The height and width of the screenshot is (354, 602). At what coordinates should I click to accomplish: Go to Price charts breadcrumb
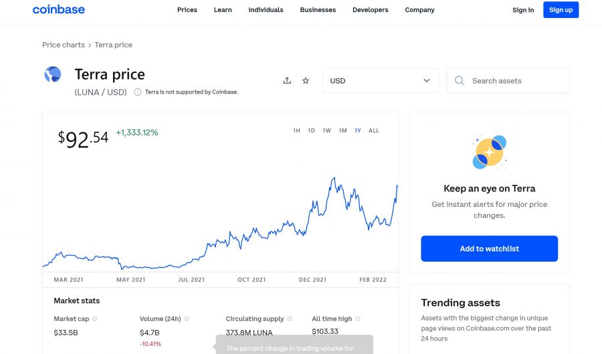64,45
